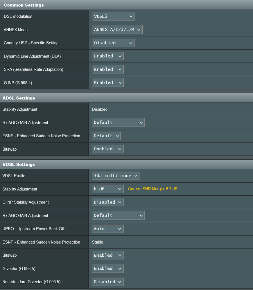The width and height of the screenshot is (253, 290).
Task: Open the DSL modulation dropdown
Action: 113,17
